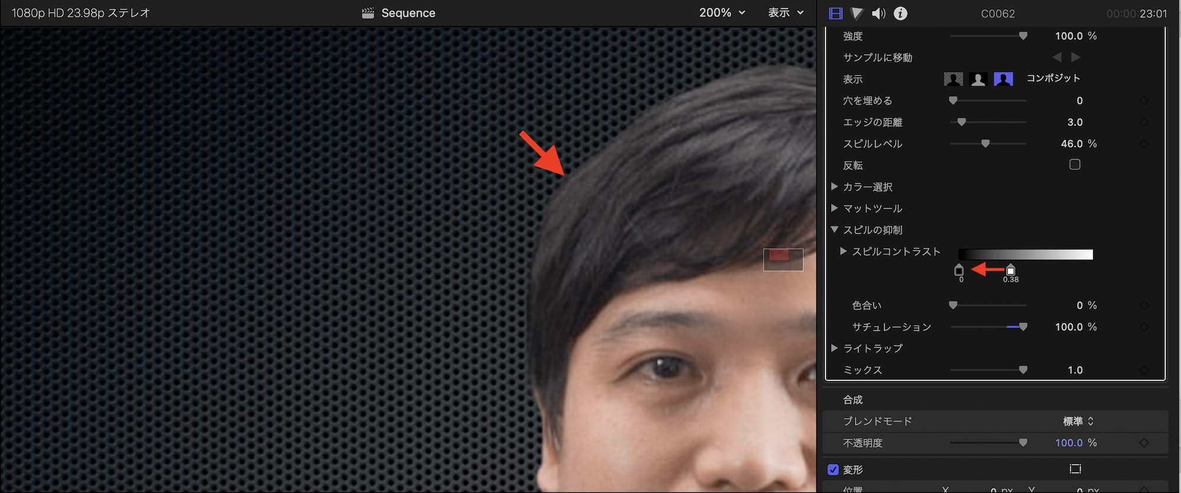Click the スピルコントラスト gradient bar
The height and width of the screenshot is (493, 1181).
point(1026,255)
